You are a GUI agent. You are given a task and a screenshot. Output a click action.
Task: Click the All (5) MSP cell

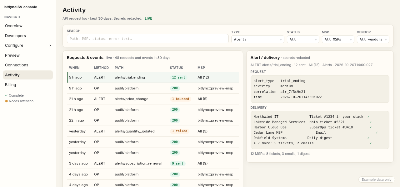pyautogui.click(x=202, y=99)
